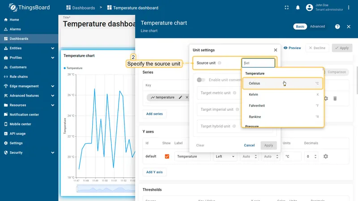Click Clear in Unit settings
Screen dimensions: 358x201
click(200, 145)
